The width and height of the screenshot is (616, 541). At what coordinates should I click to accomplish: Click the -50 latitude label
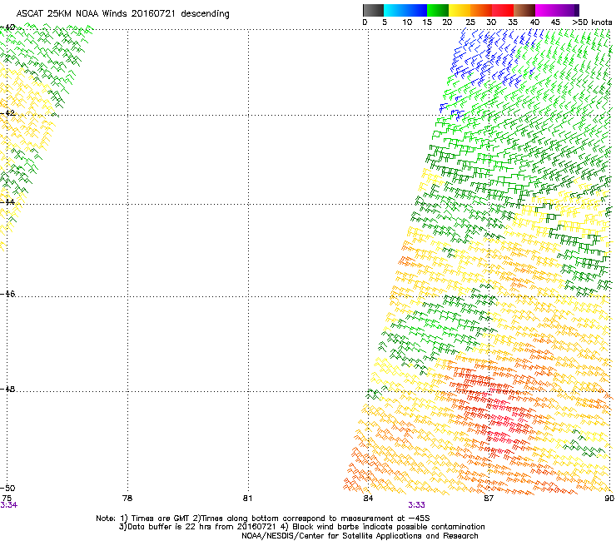point(7,488)
